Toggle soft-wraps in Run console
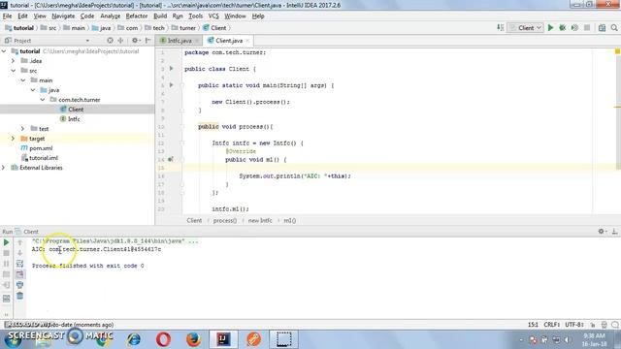Viewport: 621px width, 349px height. 19,264
